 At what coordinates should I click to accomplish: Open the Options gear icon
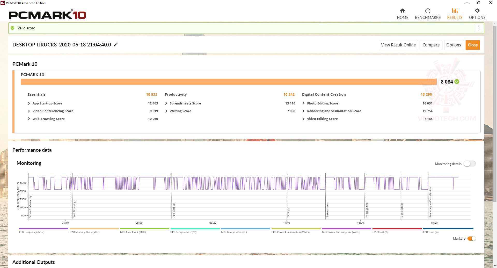click(477, 11)
